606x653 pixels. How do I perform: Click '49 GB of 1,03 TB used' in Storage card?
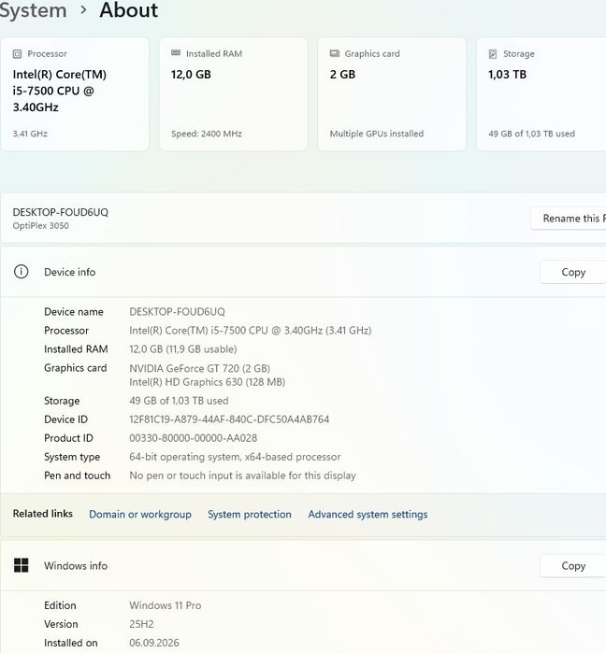click(x=532, y=134)
